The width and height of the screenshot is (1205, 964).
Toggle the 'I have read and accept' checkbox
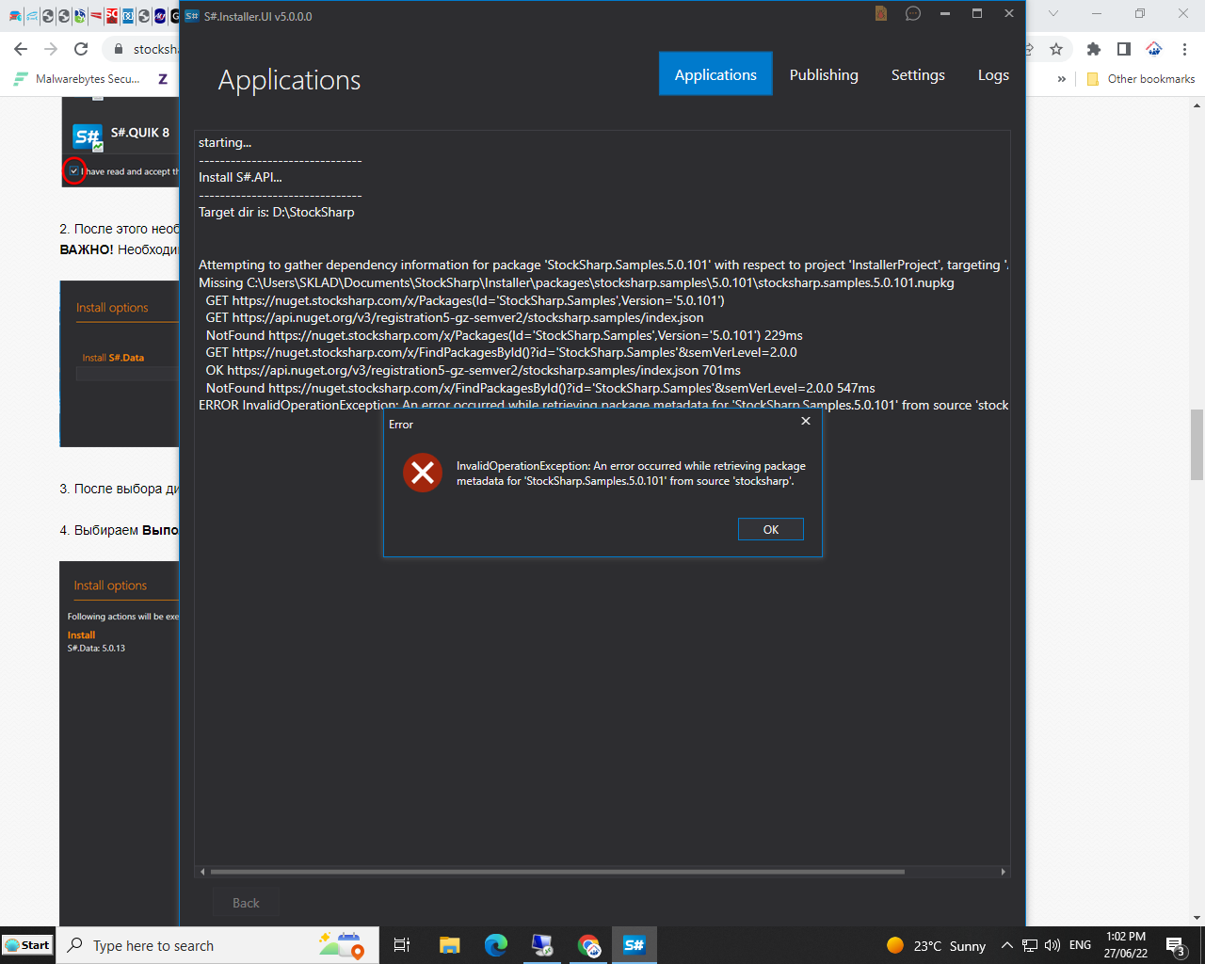point(73,171)
